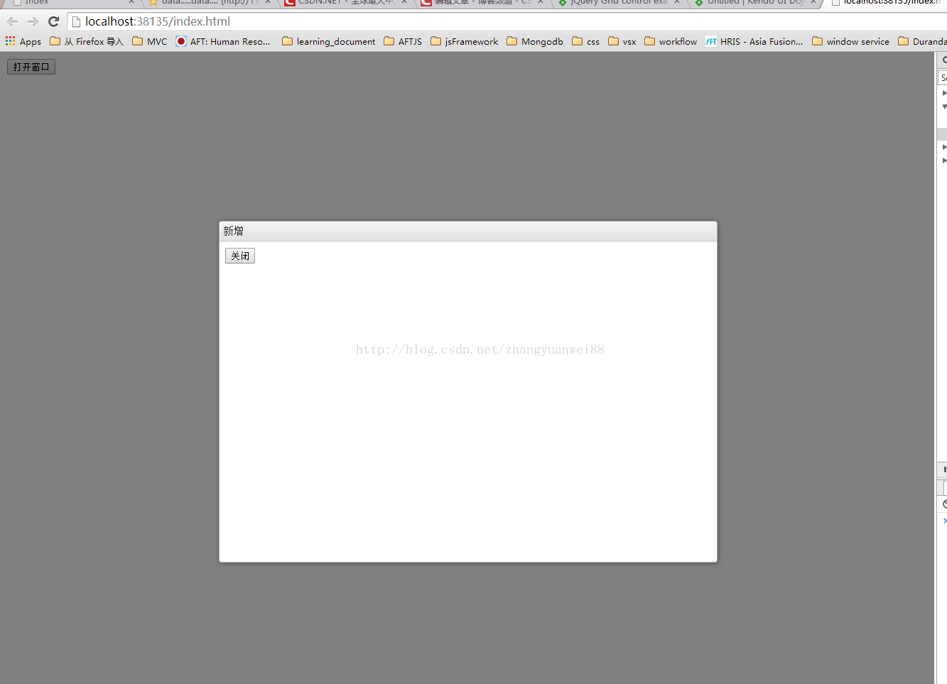947x684 pixels.
Task: Open the window service bookmark folder
Action: pyautogui.click(x=850, y=41)
